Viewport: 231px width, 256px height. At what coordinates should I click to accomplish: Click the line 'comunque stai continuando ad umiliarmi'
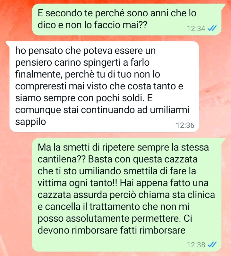(x=102, y=110)
